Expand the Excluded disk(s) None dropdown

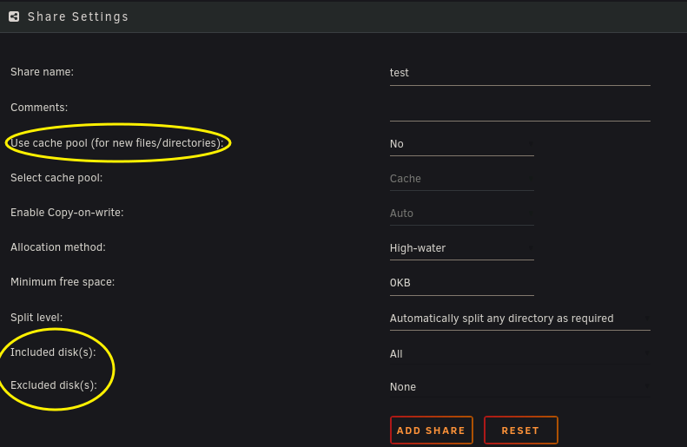coord(519,387)
